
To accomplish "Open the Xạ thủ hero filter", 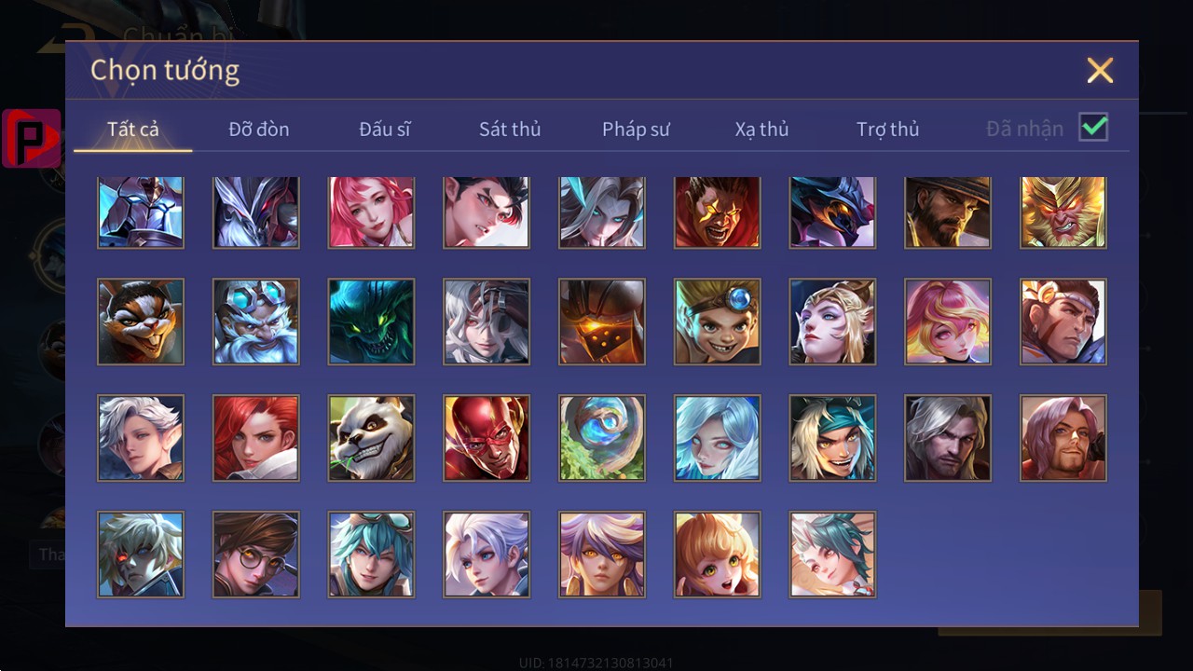I will click(761, 130).
